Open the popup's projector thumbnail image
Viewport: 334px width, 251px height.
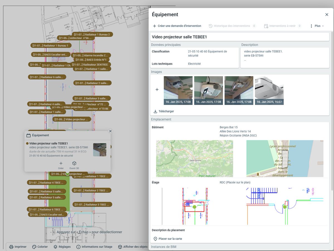100,150
